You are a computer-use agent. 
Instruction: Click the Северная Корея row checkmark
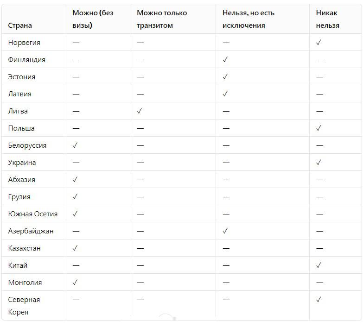318,300
